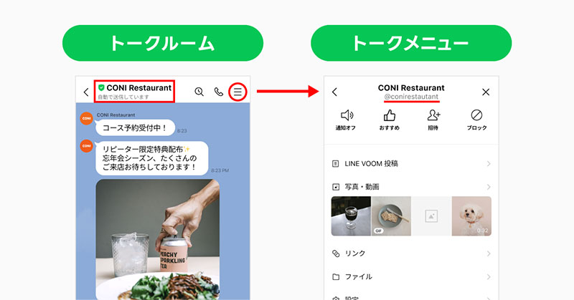This screenshot has width=574, height=300.
Task: Go back from the talk menu
Action: (334, 92)
